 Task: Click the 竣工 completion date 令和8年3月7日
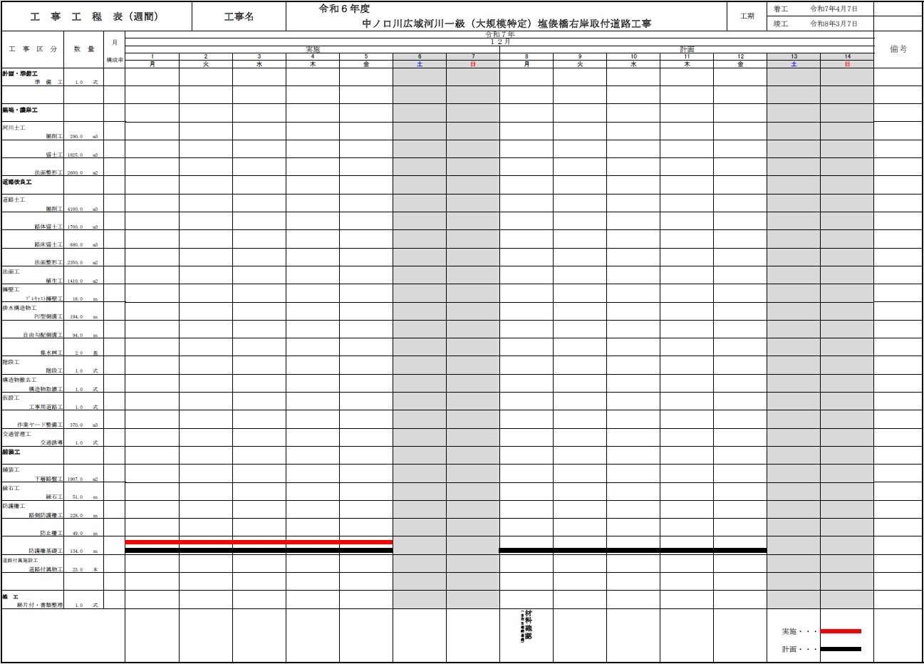tap(834, 24)
